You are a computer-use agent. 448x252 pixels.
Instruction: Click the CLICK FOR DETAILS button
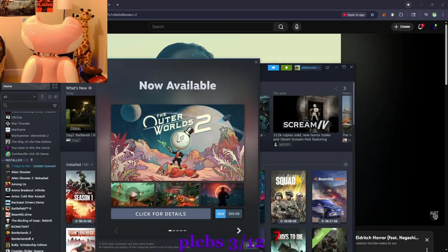(x=161, y=214)
